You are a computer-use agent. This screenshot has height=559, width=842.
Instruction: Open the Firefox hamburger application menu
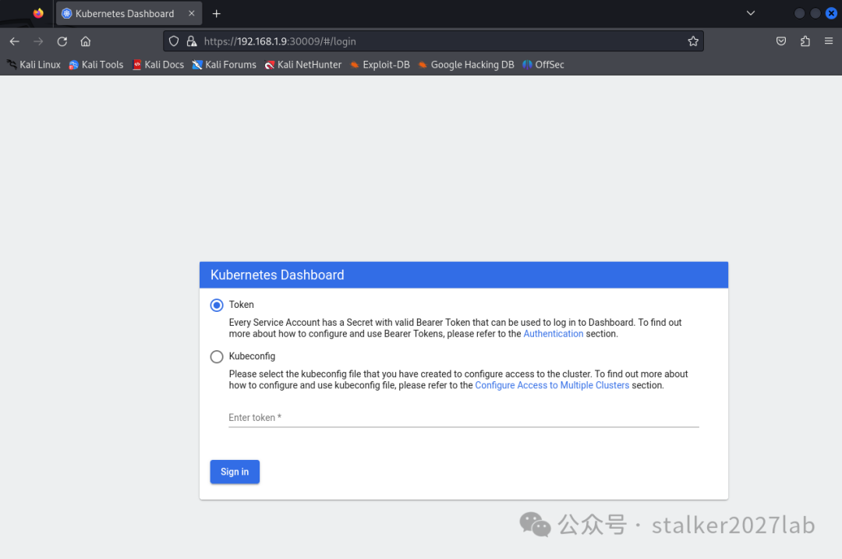(829, 41)
